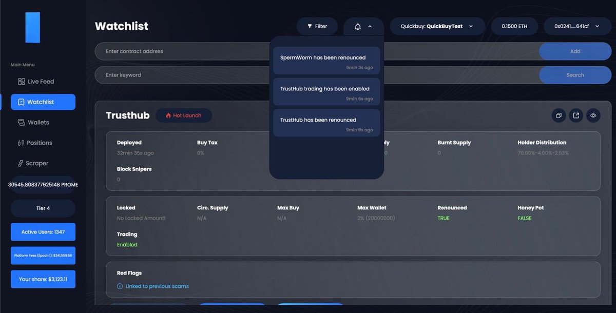The height and width of the screenshot is (313, 616).
Task: Open the Tier 4 menu item
Action: (43, 208)
